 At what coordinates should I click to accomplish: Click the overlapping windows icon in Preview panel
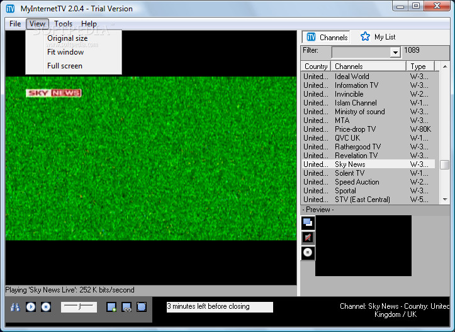point(308,222)
